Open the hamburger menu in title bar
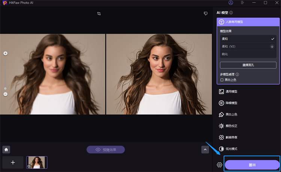Viewport: 281px width, 172px height. click(x=242, y=3)
